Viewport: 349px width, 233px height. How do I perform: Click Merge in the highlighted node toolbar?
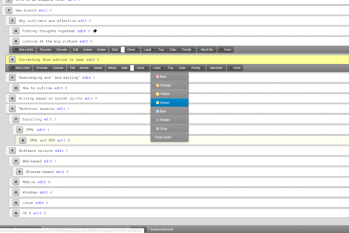112,67
